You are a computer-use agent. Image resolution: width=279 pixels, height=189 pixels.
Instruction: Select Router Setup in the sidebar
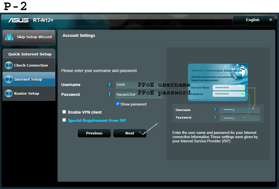tap(27, 93)
